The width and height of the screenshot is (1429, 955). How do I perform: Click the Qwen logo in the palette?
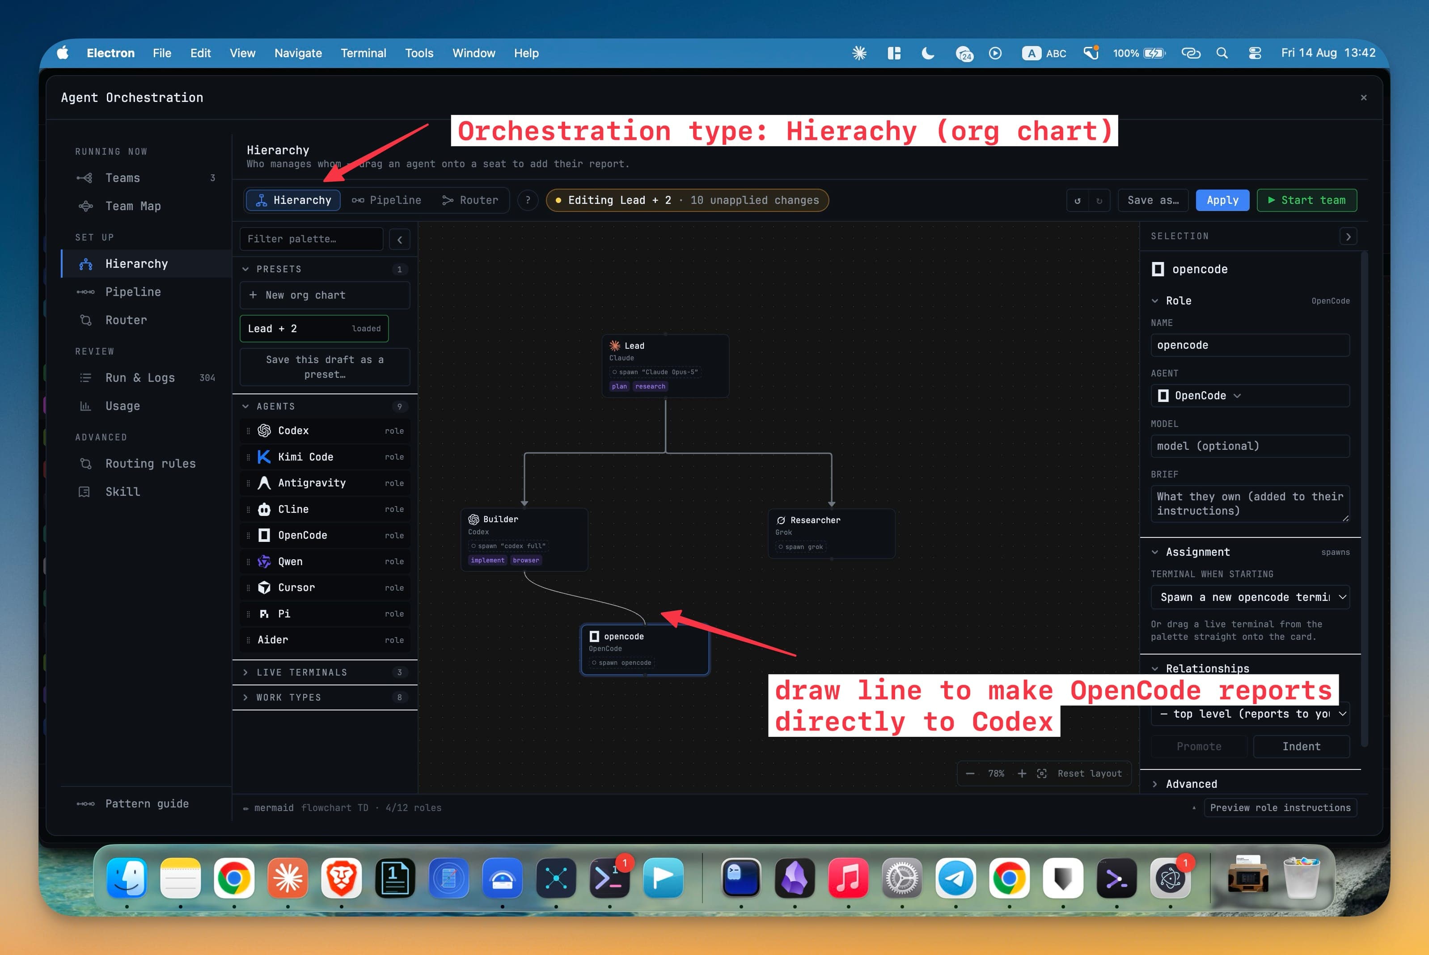pos(264,562)
